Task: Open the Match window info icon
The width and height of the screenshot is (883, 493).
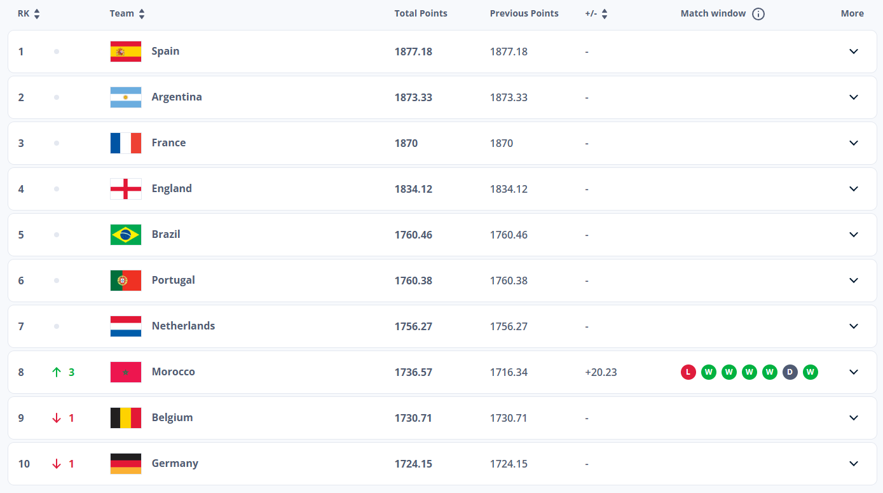Action: 758,14
